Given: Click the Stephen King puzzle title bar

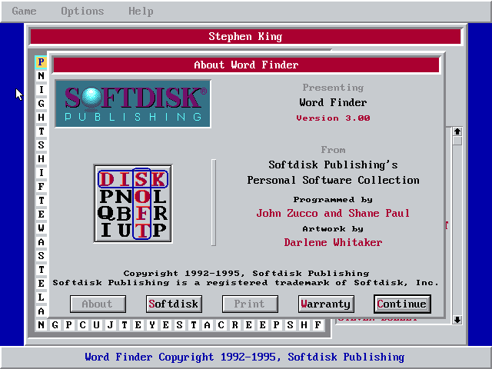Looking at the screenshot, I should click(246, 37).
